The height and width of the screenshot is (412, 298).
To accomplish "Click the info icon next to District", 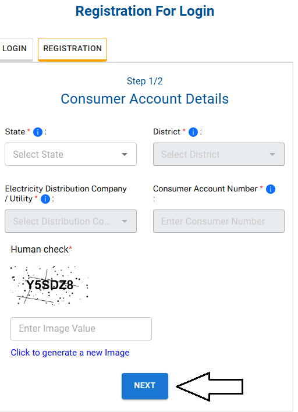I will tap(193, 132).
